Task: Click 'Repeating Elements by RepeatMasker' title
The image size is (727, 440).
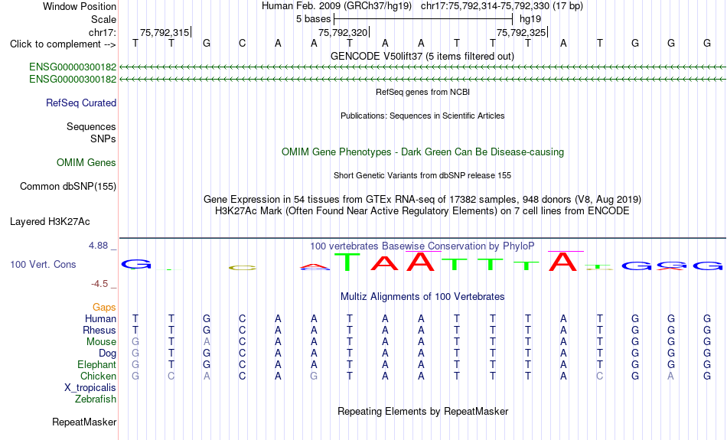Action: (422, 411)
